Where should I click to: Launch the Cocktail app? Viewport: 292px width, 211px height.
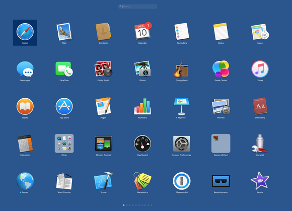click(260, 144)
